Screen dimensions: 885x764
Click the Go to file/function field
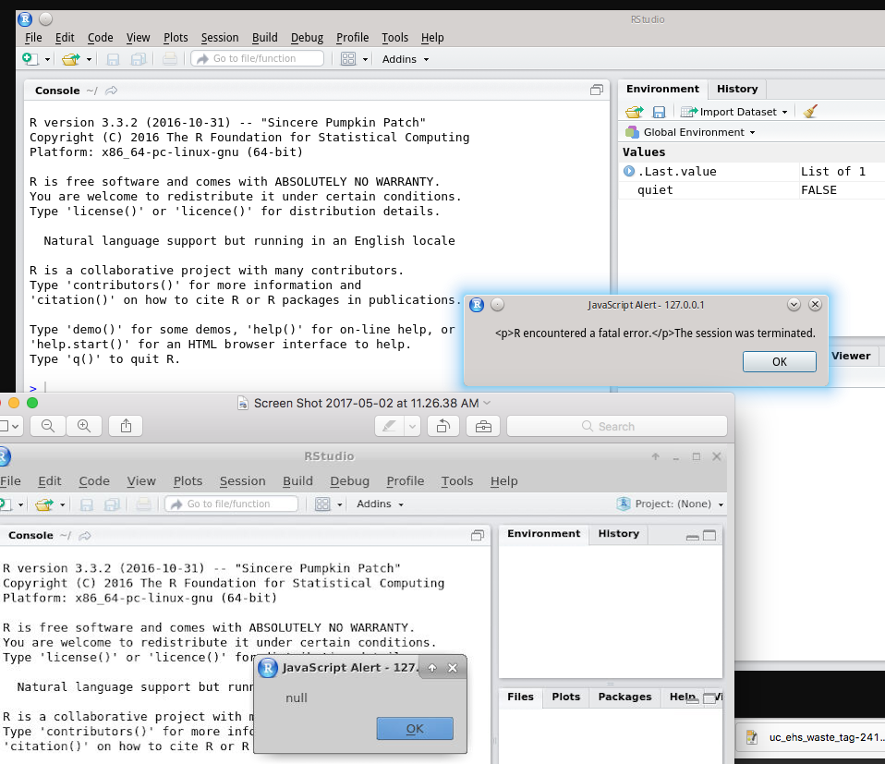pyautogui.click(x=258, y=58)
